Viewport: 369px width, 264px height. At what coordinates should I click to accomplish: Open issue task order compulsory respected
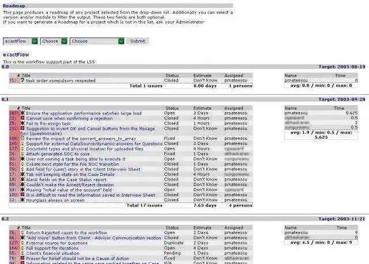[x=61, y=81]
